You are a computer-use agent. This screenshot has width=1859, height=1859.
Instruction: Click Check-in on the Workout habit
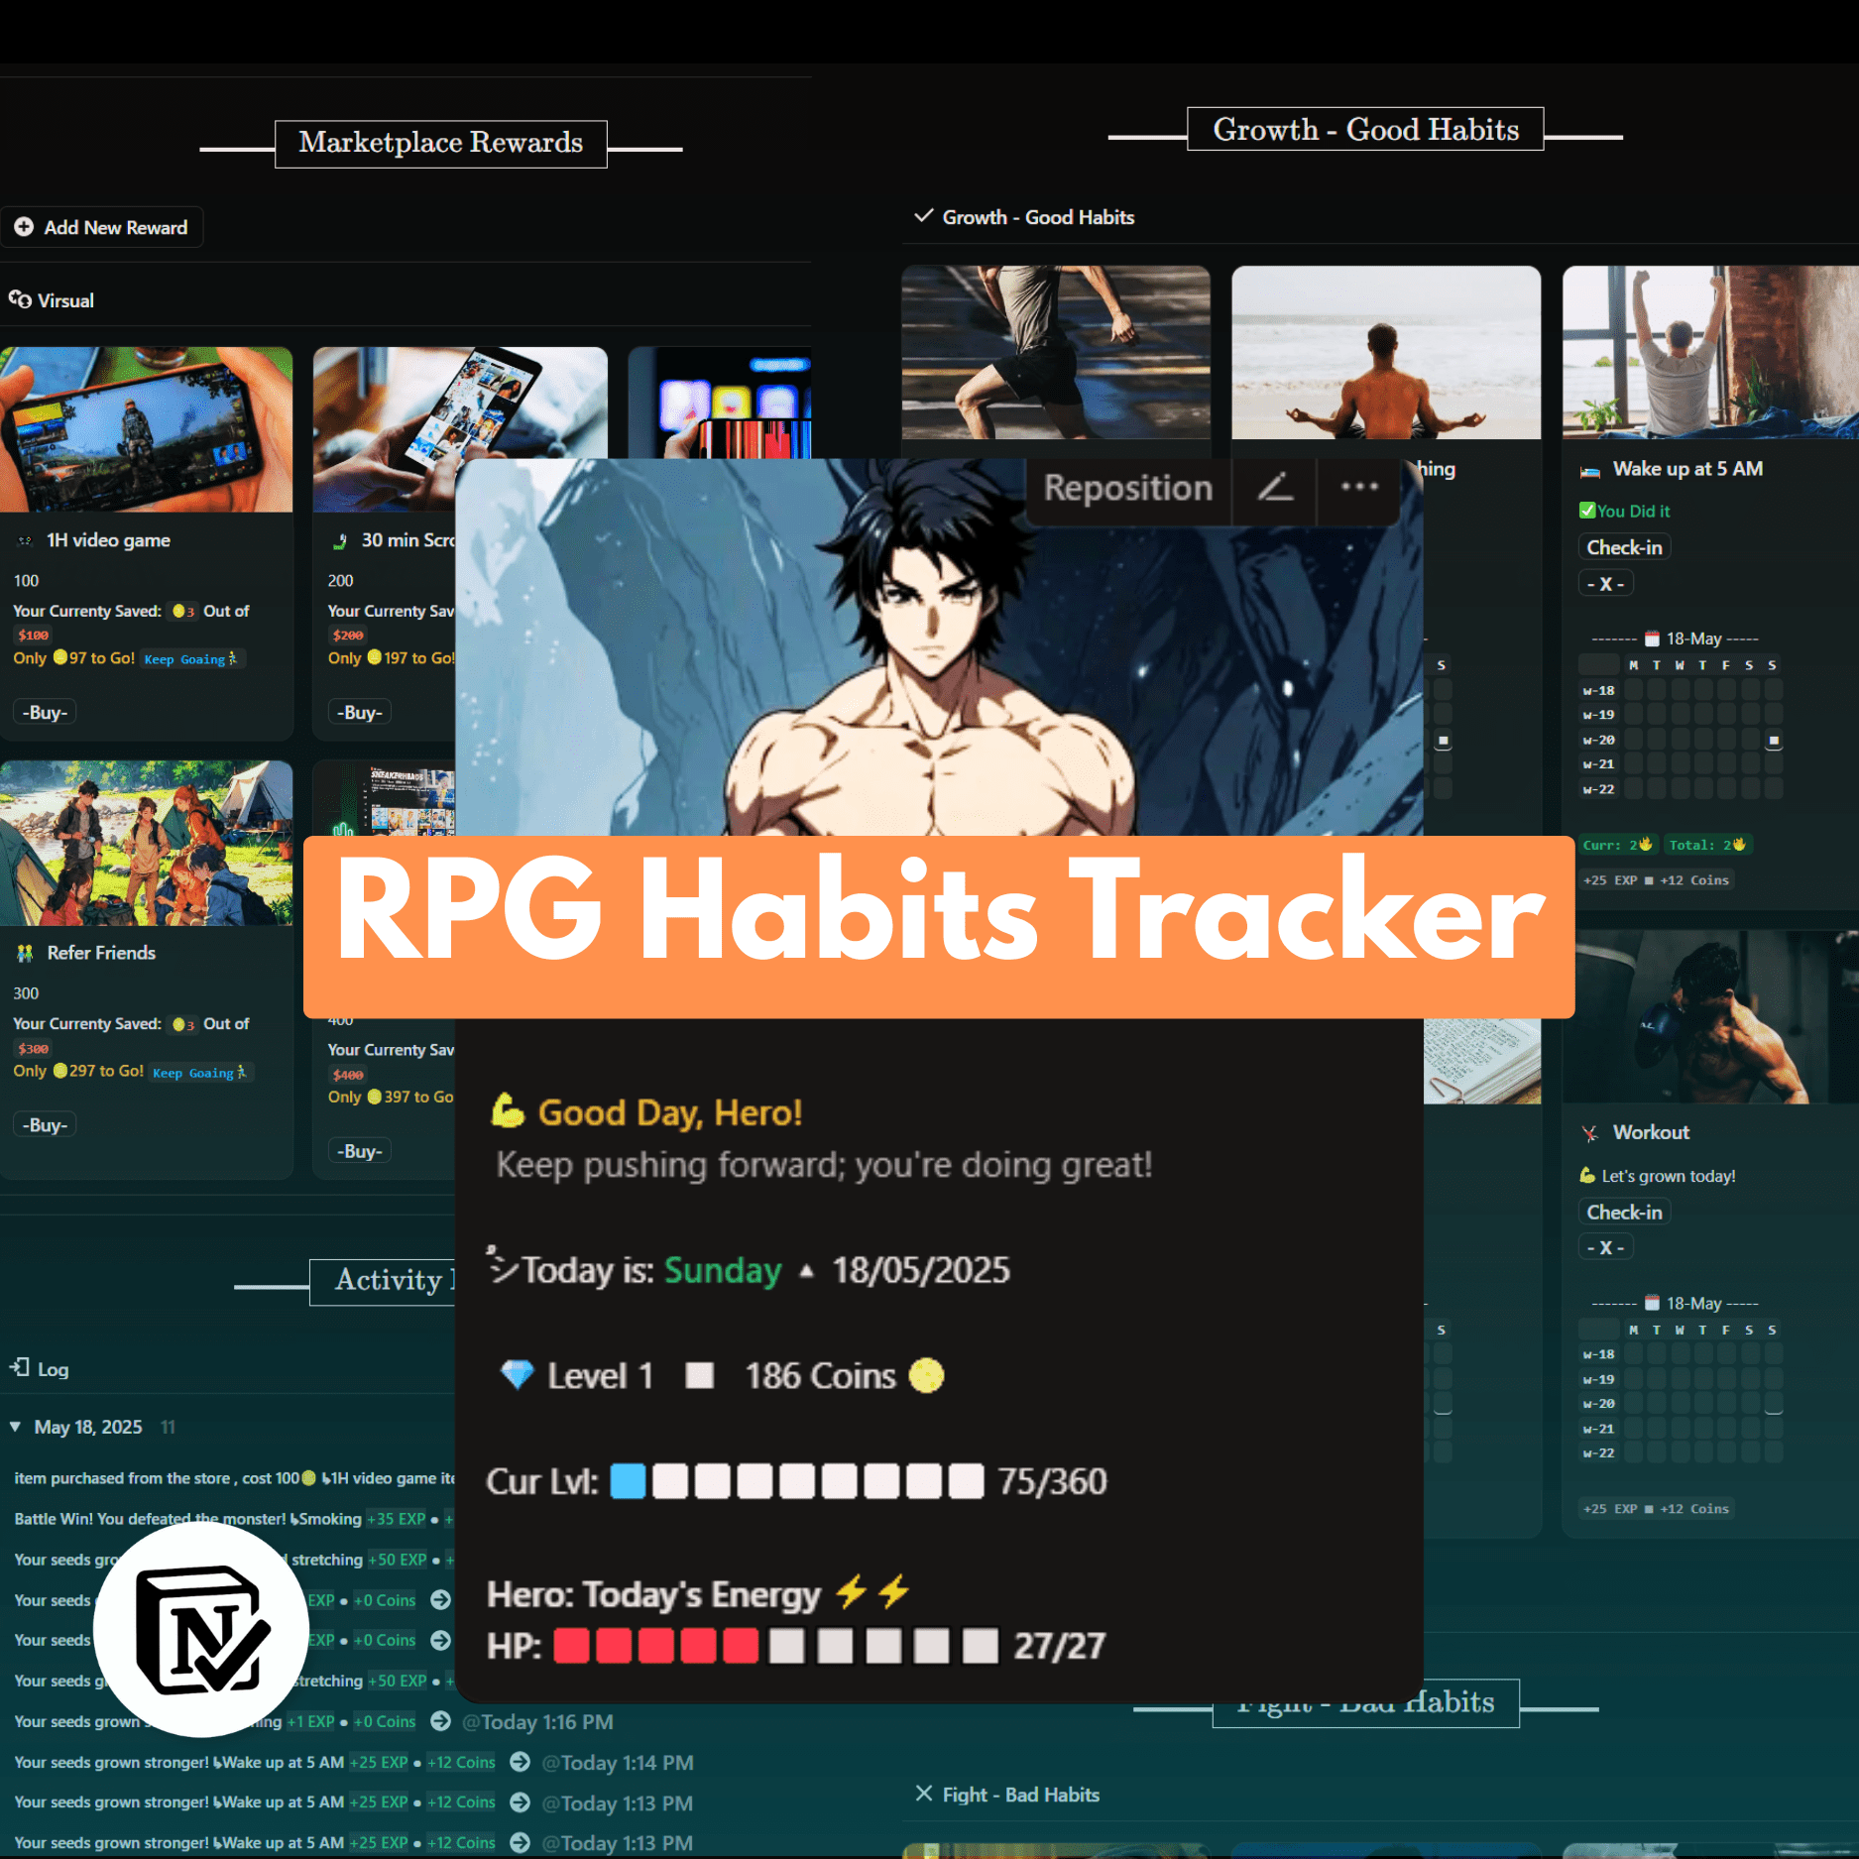(1624, 1212)
